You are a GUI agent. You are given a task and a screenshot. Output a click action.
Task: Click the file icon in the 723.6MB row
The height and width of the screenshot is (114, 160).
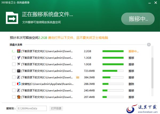coord(19,71)
